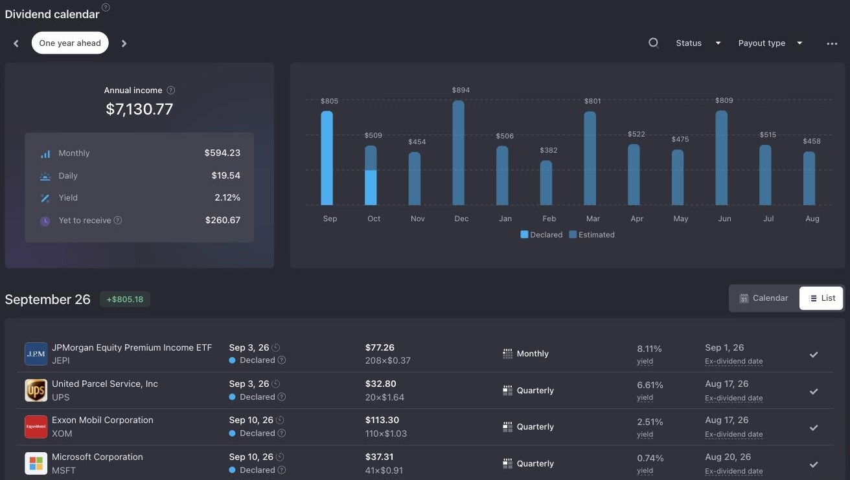Open JPMorgan Equity Premium Income ETF link

pos(132,347)
